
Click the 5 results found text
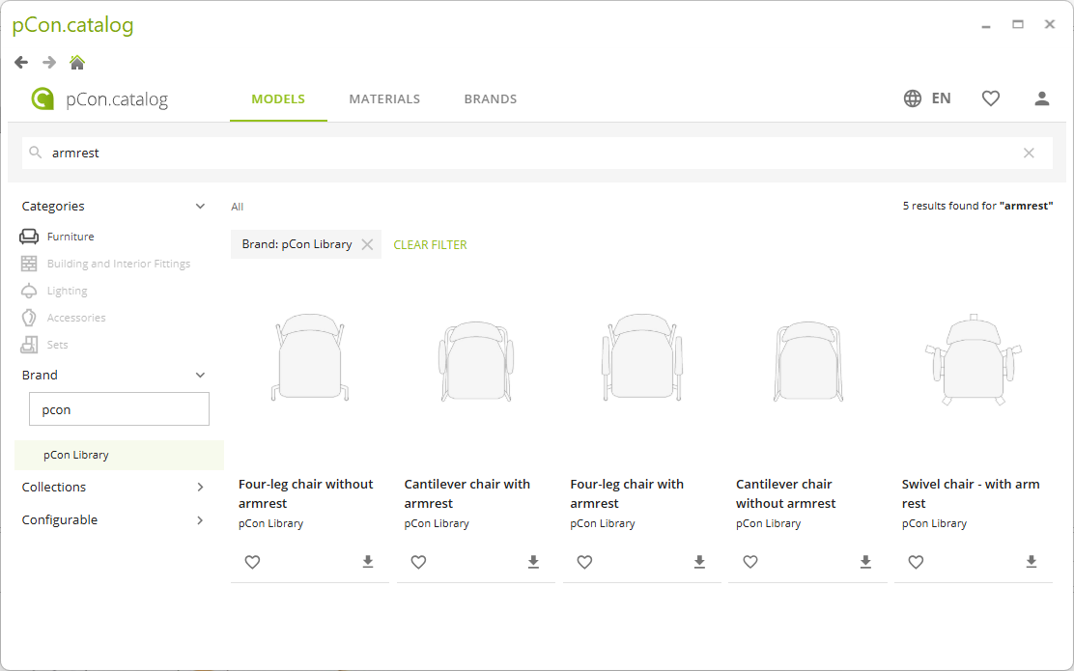pyautogui.click(x=977, y=206)
